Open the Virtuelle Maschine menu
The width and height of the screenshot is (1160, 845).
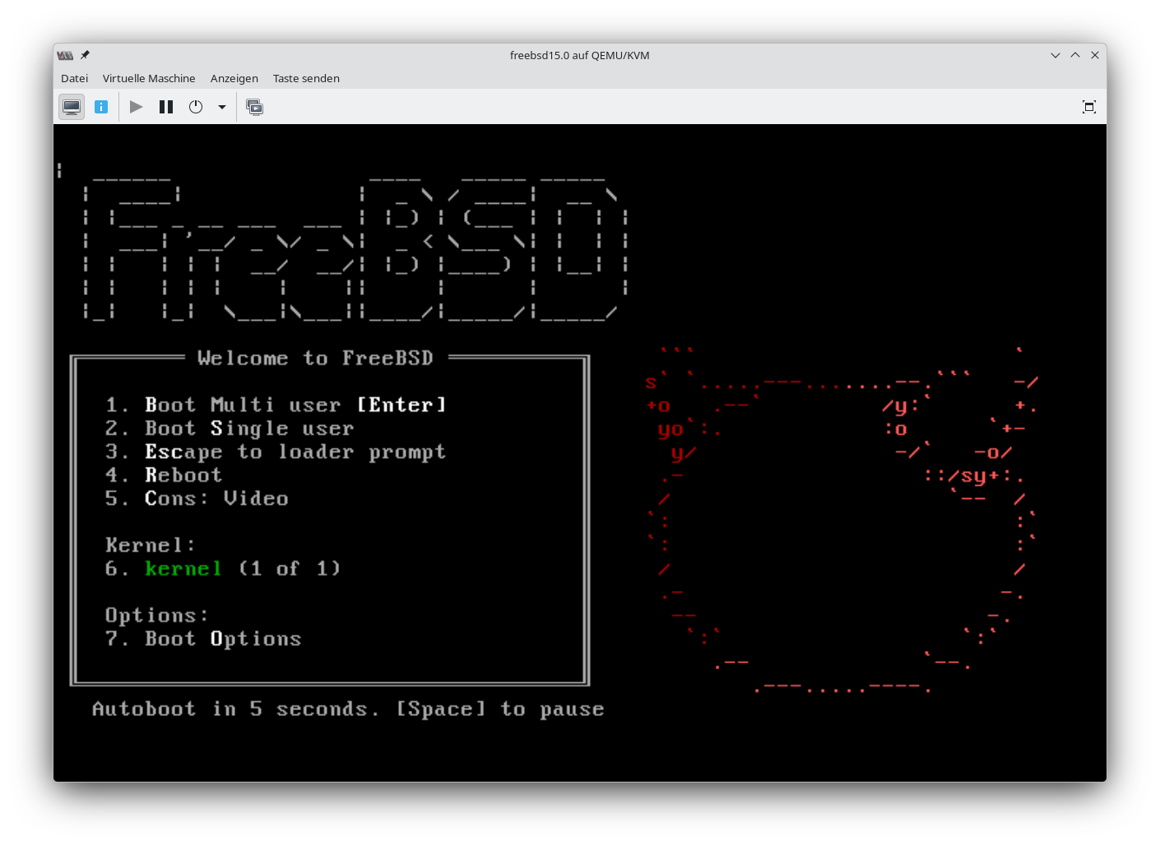point(149,78)
